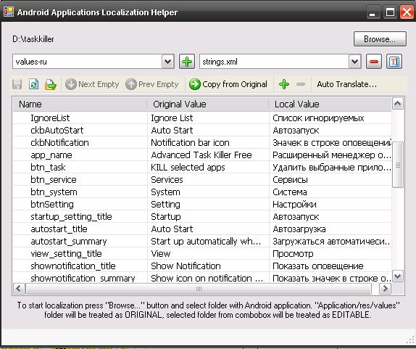Click the save floppy disk icon

(17, 84)
